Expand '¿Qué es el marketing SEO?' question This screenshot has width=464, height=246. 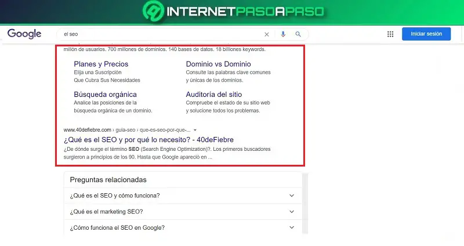coord(183,212)
